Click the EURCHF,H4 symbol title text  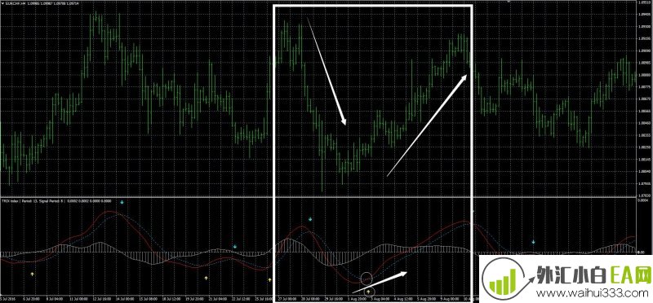point(15,3)
